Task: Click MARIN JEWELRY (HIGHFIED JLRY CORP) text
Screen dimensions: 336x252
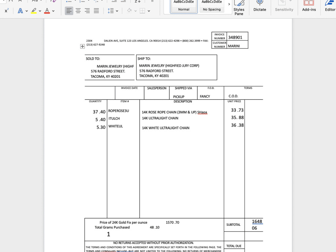Action: pyautogui.click(x=169, y=66)
